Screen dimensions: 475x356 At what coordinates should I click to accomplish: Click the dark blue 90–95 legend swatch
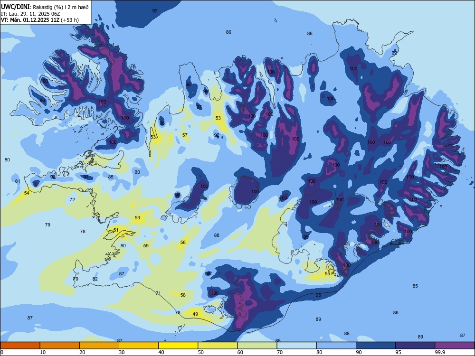(376, 346)
